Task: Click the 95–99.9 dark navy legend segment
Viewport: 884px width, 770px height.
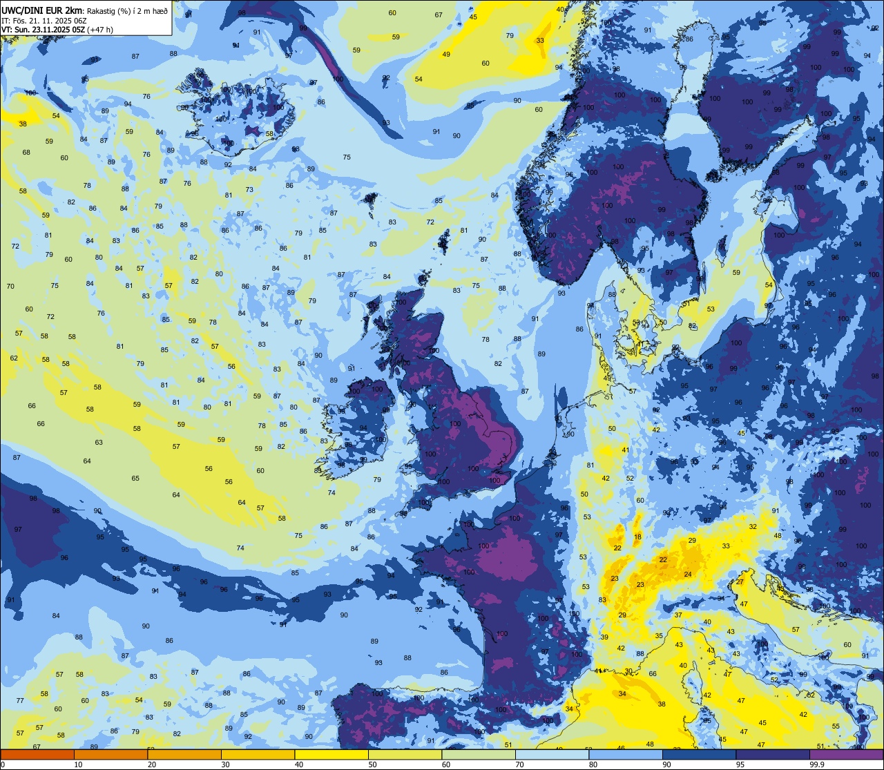Action: pos(773,754)
